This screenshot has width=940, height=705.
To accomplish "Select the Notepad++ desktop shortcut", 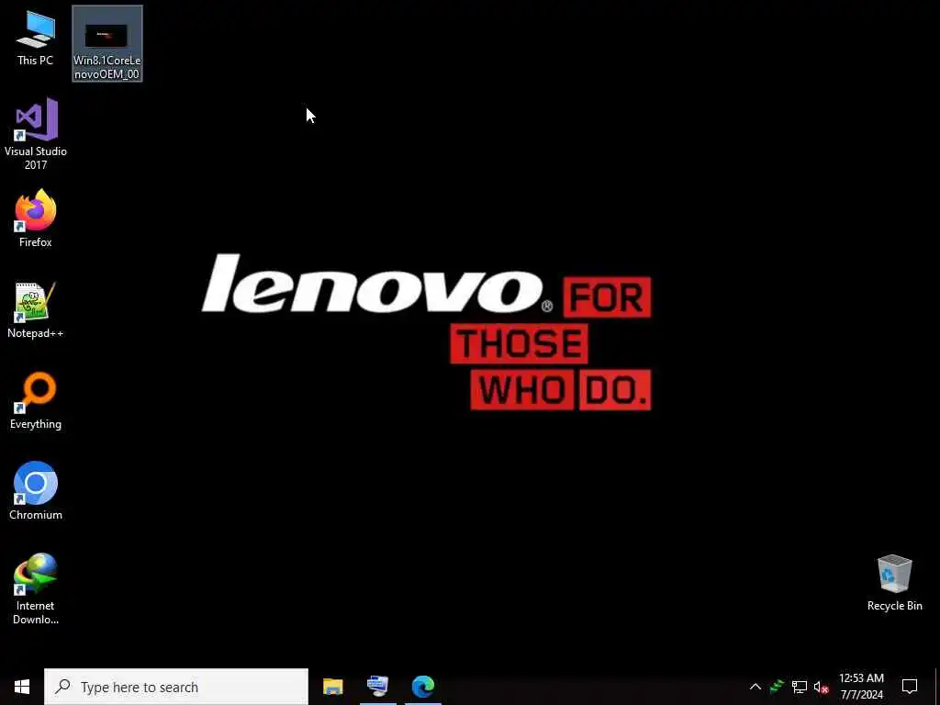I will point(36,310).
